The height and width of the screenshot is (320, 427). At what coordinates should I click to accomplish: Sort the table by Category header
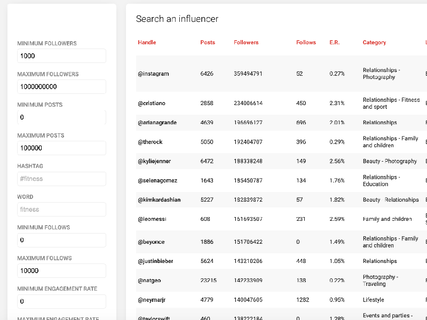[x=374, y=43]
